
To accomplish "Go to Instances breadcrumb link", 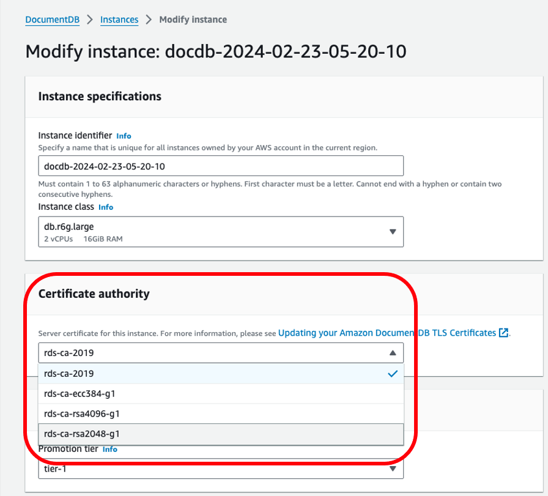I will pos(119,20).
